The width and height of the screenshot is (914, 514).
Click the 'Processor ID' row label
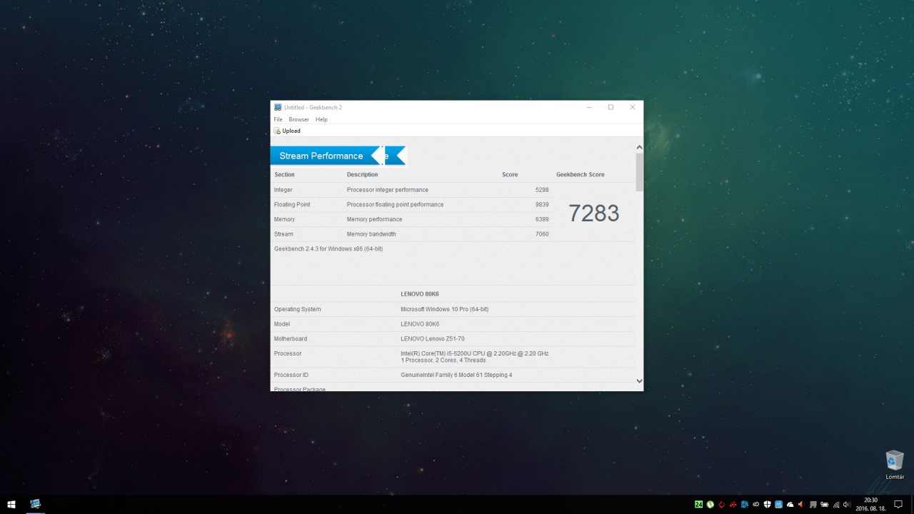[x=291, y=375]
